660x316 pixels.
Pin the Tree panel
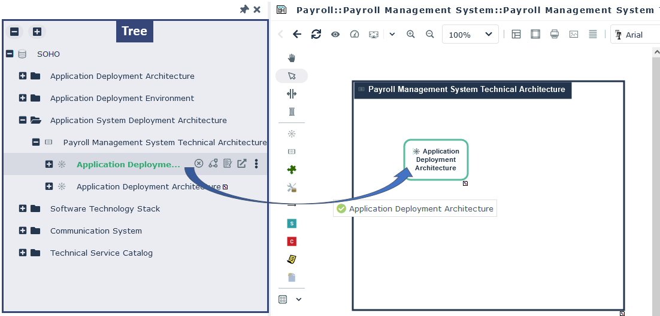(x=244, y=10)
